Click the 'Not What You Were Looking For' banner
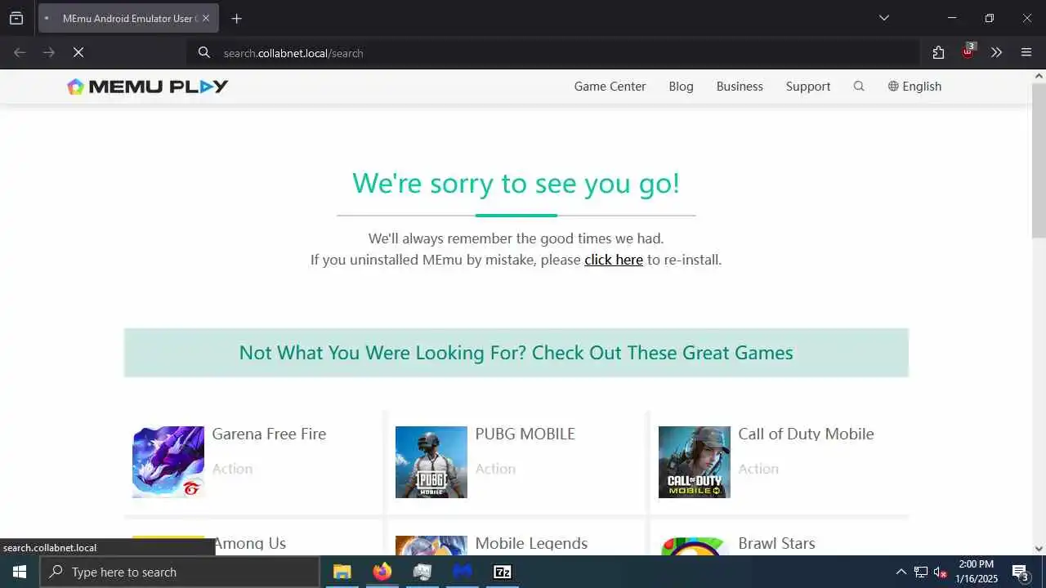Viewport: 1046px width, 588px height. pyautogui.click(x=516, y=353)
